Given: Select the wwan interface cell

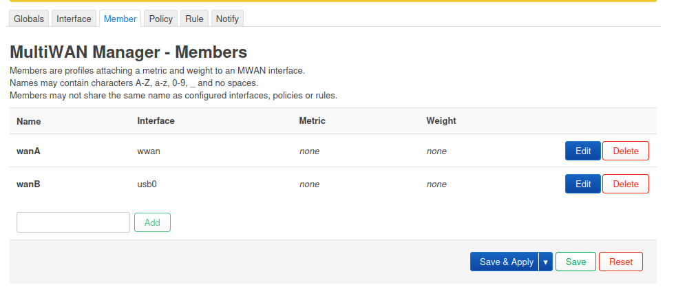Looking at the screenshot, I should pyautogui.click(x=149, y=151).
